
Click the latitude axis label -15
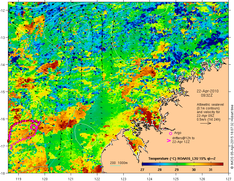[x=3, y=92]
